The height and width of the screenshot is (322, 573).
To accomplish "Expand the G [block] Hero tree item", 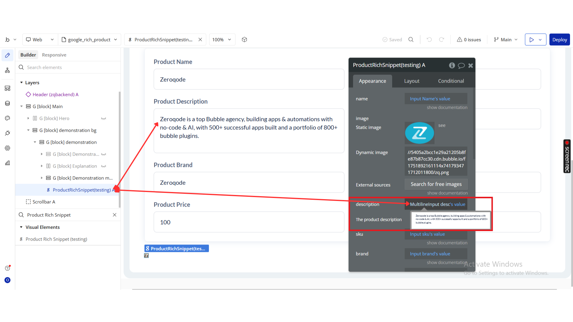I will [28, 118].
